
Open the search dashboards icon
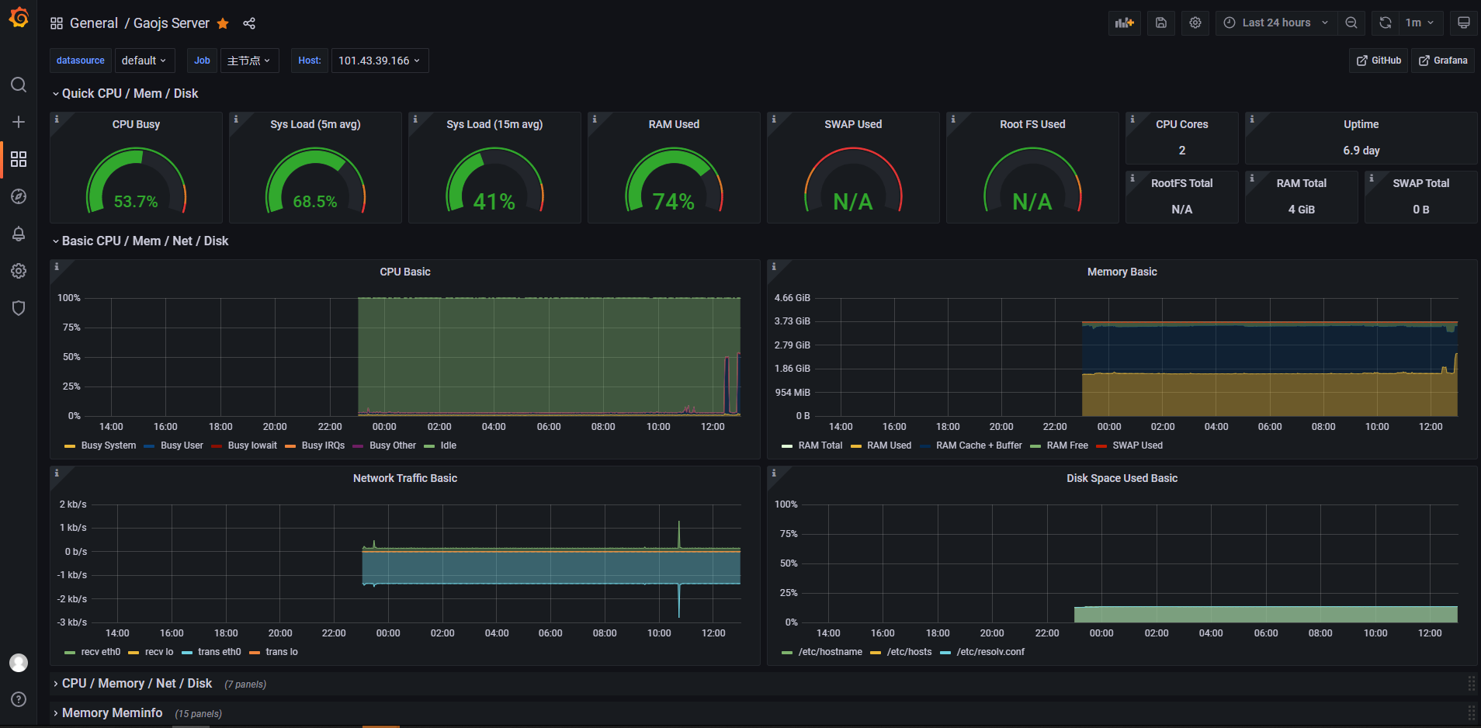tap(19, 85)
